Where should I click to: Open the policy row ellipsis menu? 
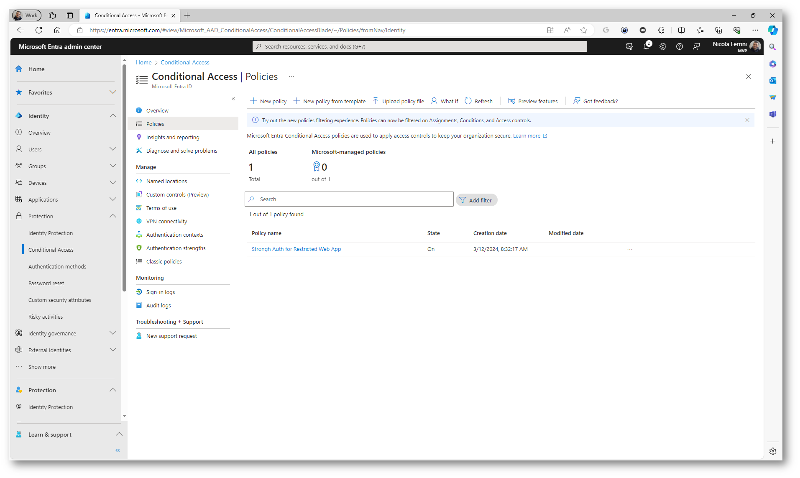coord(630,249)
